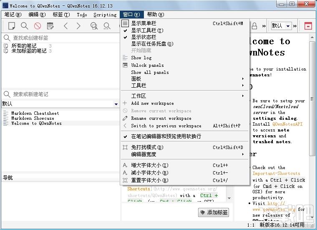This screenshot has height=230, width=317.
Task: Click the tag search magnifier icon
Action: click(7, 38)
